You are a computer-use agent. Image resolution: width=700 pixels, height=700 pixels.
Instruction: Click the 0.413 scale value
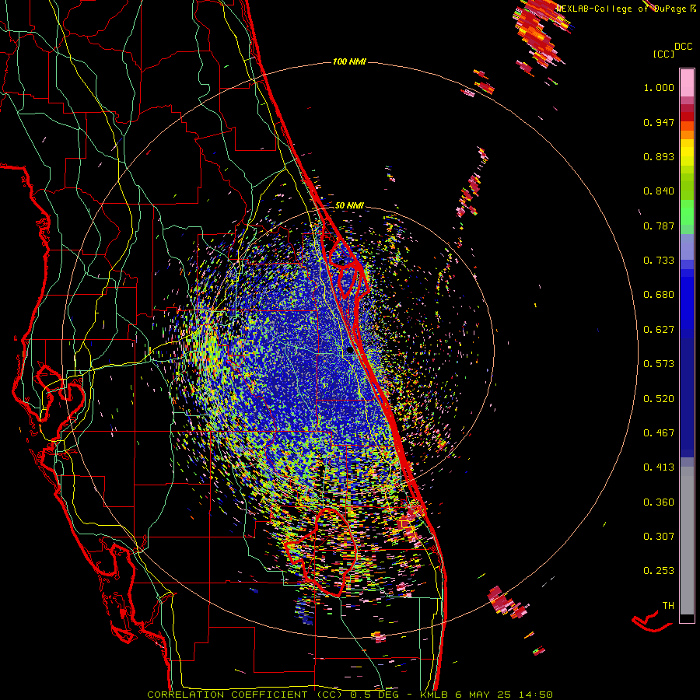659,467
